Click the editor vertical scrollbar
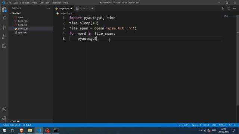 [x=238, y=61]
